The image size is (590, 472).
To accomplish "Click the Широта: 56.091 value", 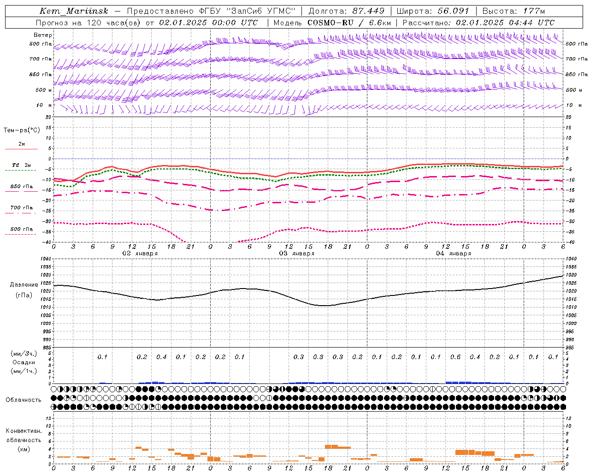I will (x=433, y=11).
